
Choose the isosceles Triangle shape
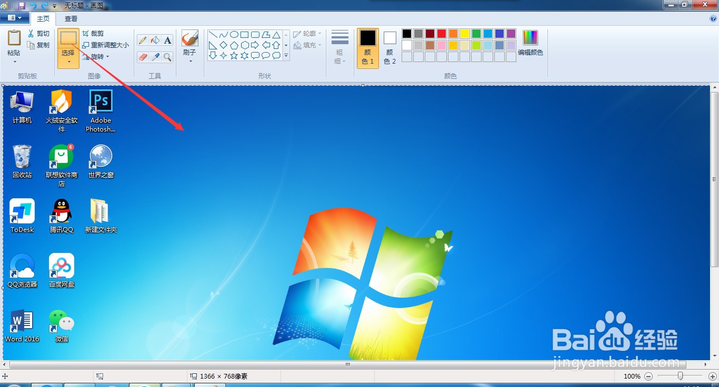tap(276, 35)
